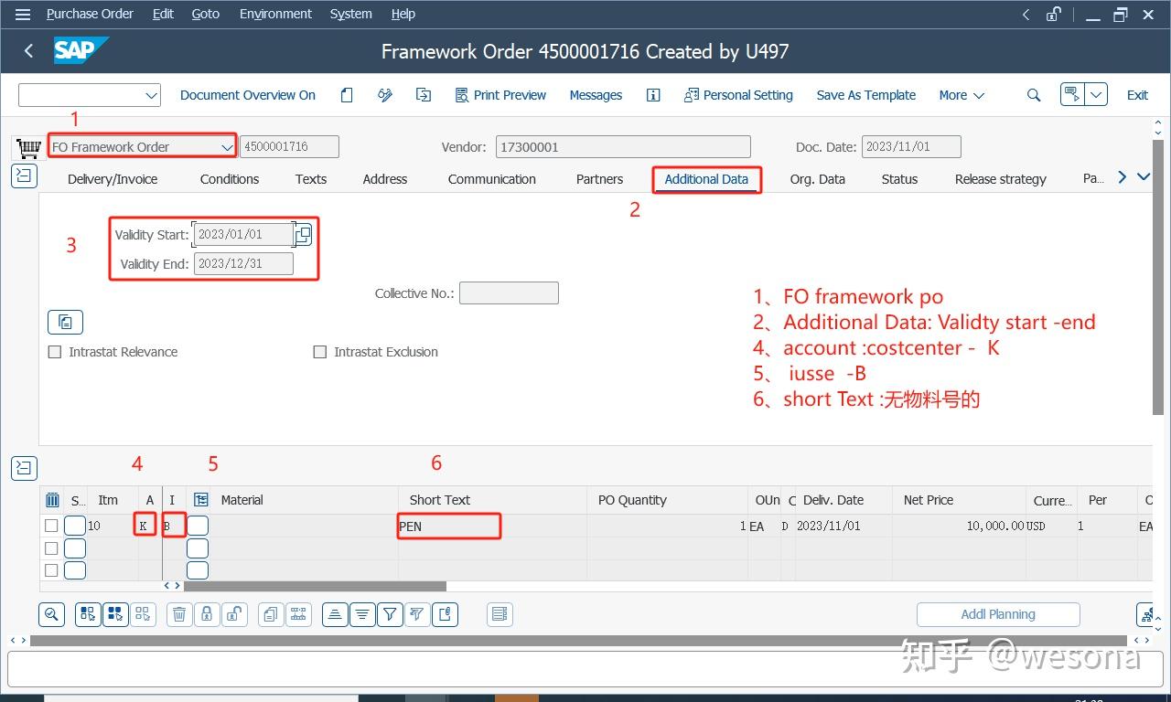1171x702 pixels.
Task: Switch to the Address tab
Action: coord(385,179)
